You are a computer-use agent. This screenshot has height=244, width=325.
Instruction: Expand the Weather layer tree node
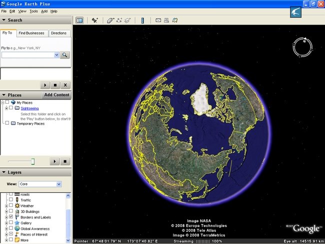(x=6, y=206)
